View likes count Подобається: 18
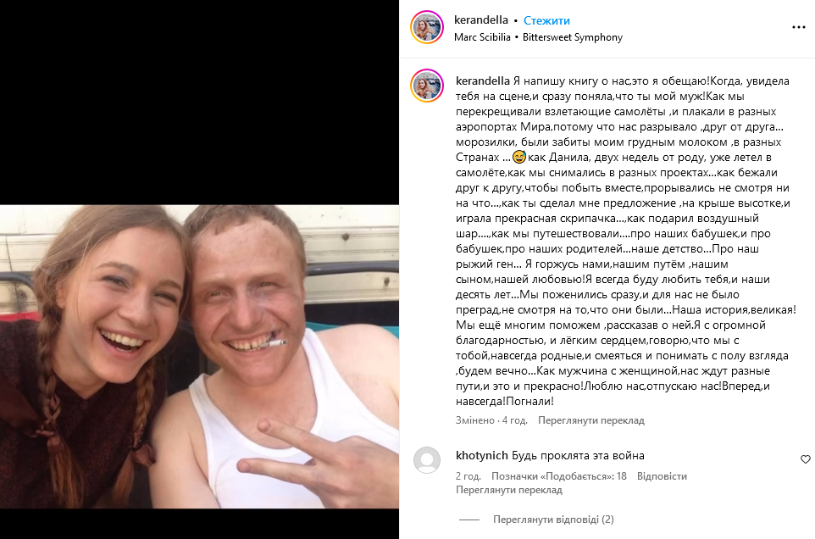This screenshot has width=815, height=539. [x=559, y=476]
